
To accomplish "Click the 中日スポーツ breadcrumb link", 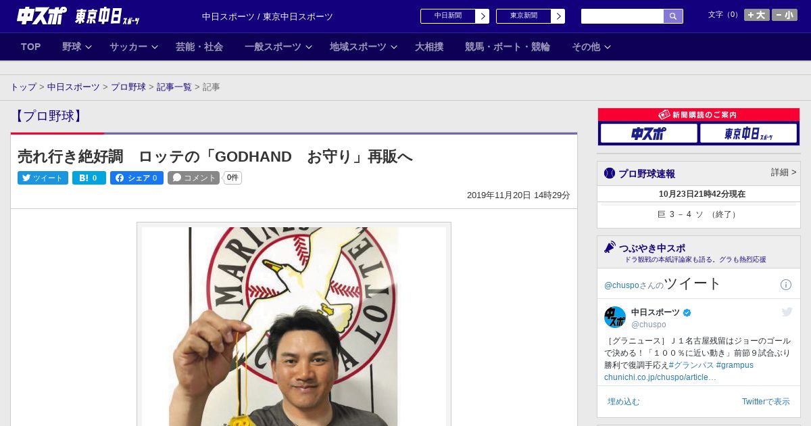I will pos(74,87).
